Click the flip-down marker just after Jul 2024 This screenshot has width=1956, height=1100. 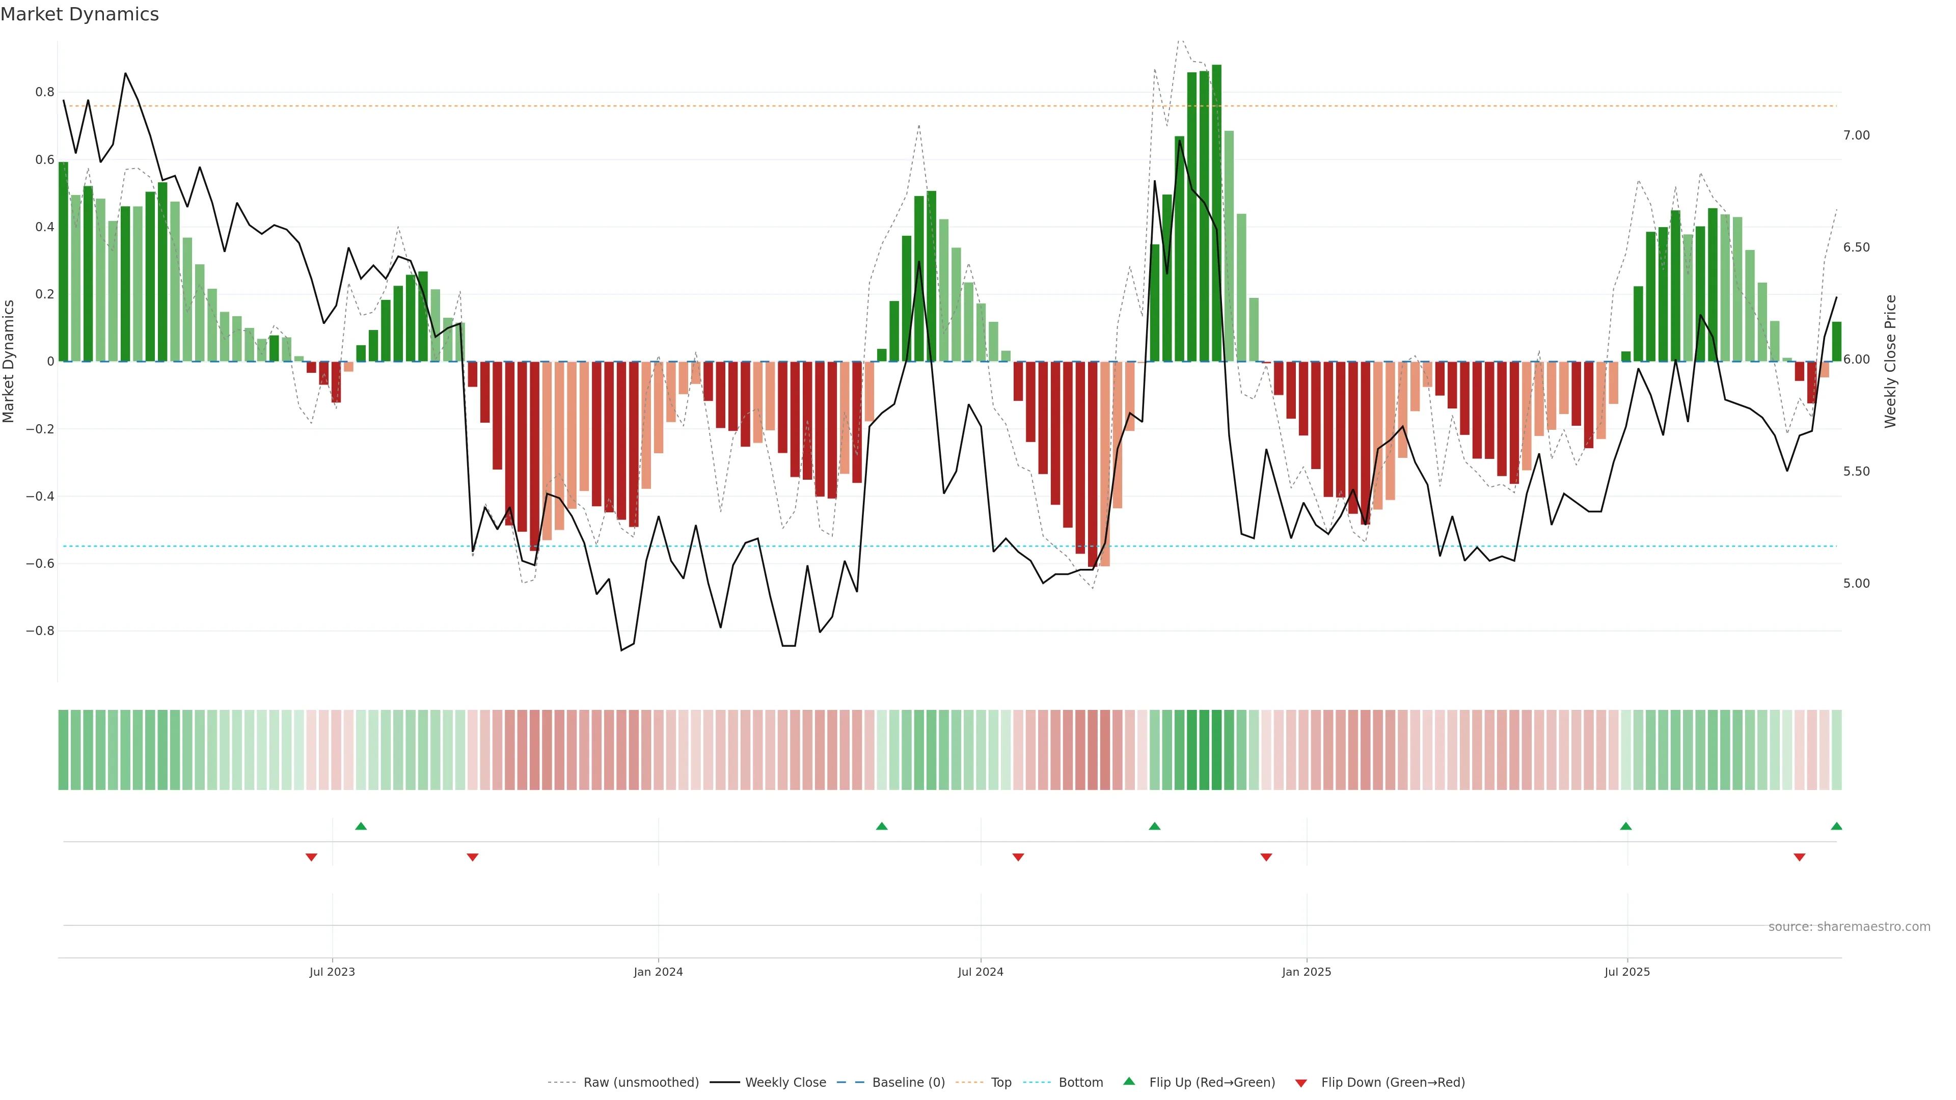click(1018, 857)
